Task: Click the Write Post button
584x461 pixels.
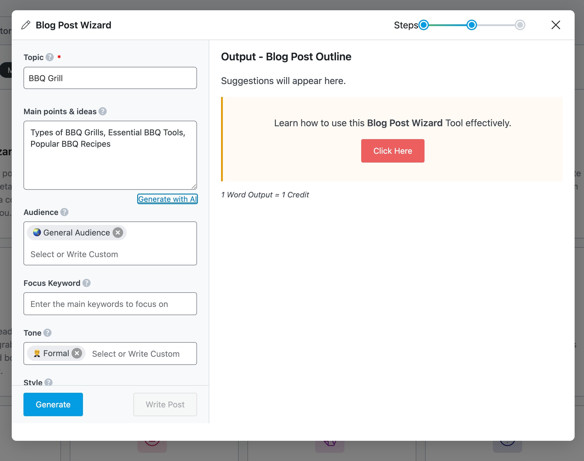Action: [165, 404]
